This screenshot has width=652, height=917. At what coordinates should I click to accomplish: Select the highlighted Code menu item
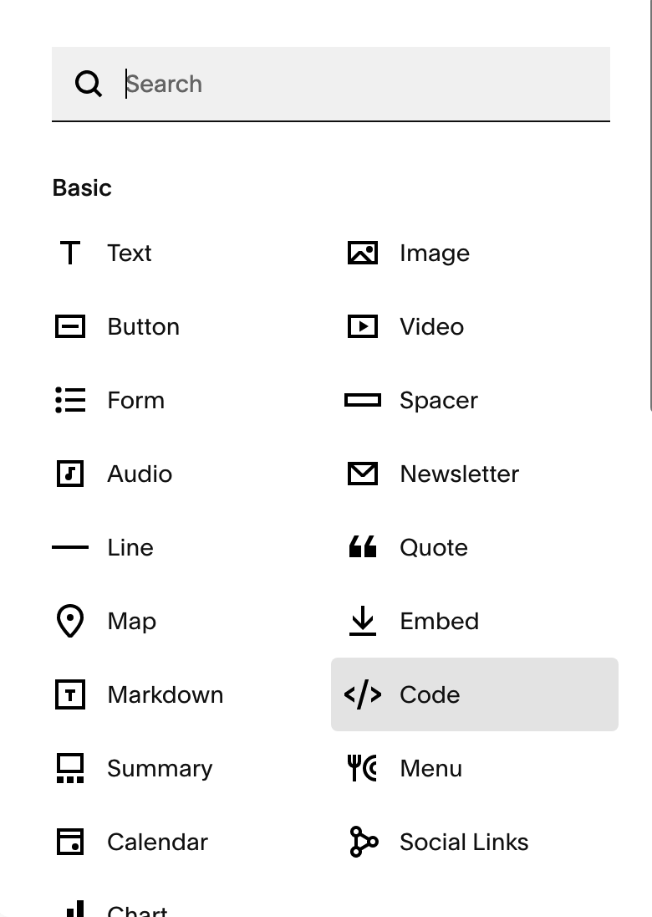474,694
